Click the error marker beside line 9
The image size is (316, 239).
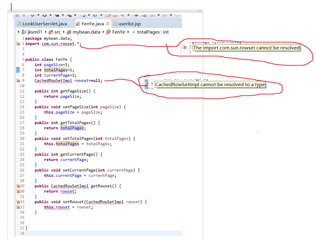(18, 80)
